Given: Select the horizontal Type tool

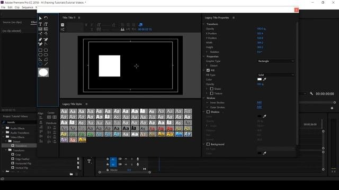Looking at the screenshot, I should click(x=40, y=24).
